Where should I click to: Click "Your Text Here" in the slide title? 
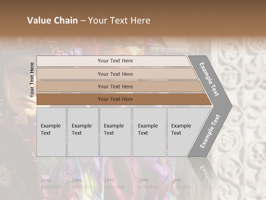[119, 21]
